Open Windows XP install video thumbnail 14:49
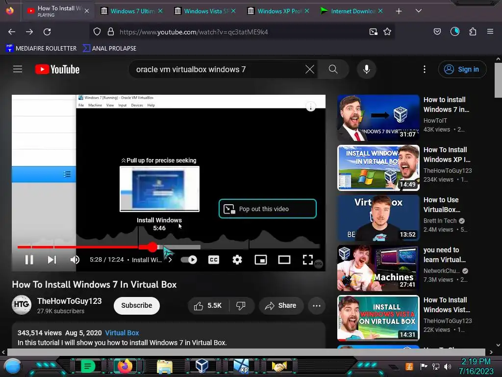The image size is (502, 377). [x=378, y=168]
